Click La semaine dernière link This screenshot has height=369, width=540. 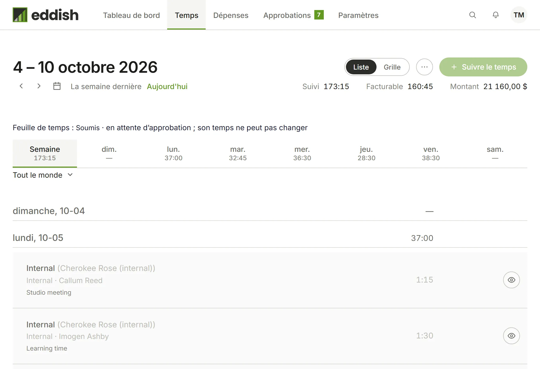point(106,86)
